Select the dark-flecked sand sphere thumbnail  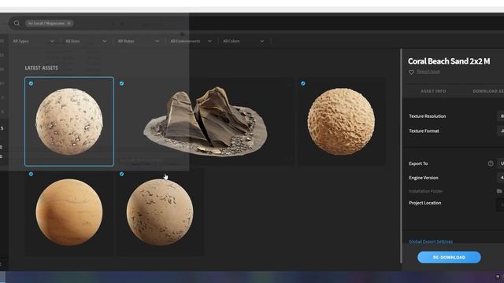click(160, 212)
